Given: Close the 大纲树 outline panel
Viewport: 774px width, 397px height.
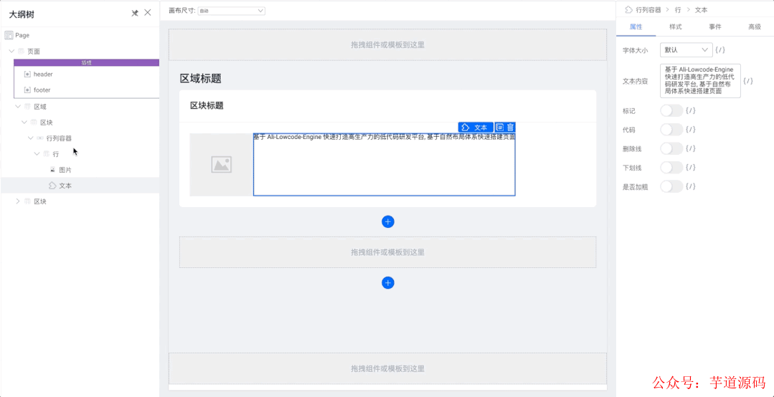Looking at the screenshot, I should 148,13.
